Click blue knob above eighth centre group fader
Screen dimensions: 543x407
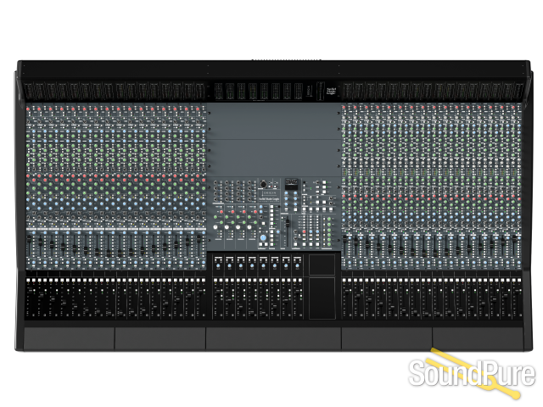pos(298,265)
